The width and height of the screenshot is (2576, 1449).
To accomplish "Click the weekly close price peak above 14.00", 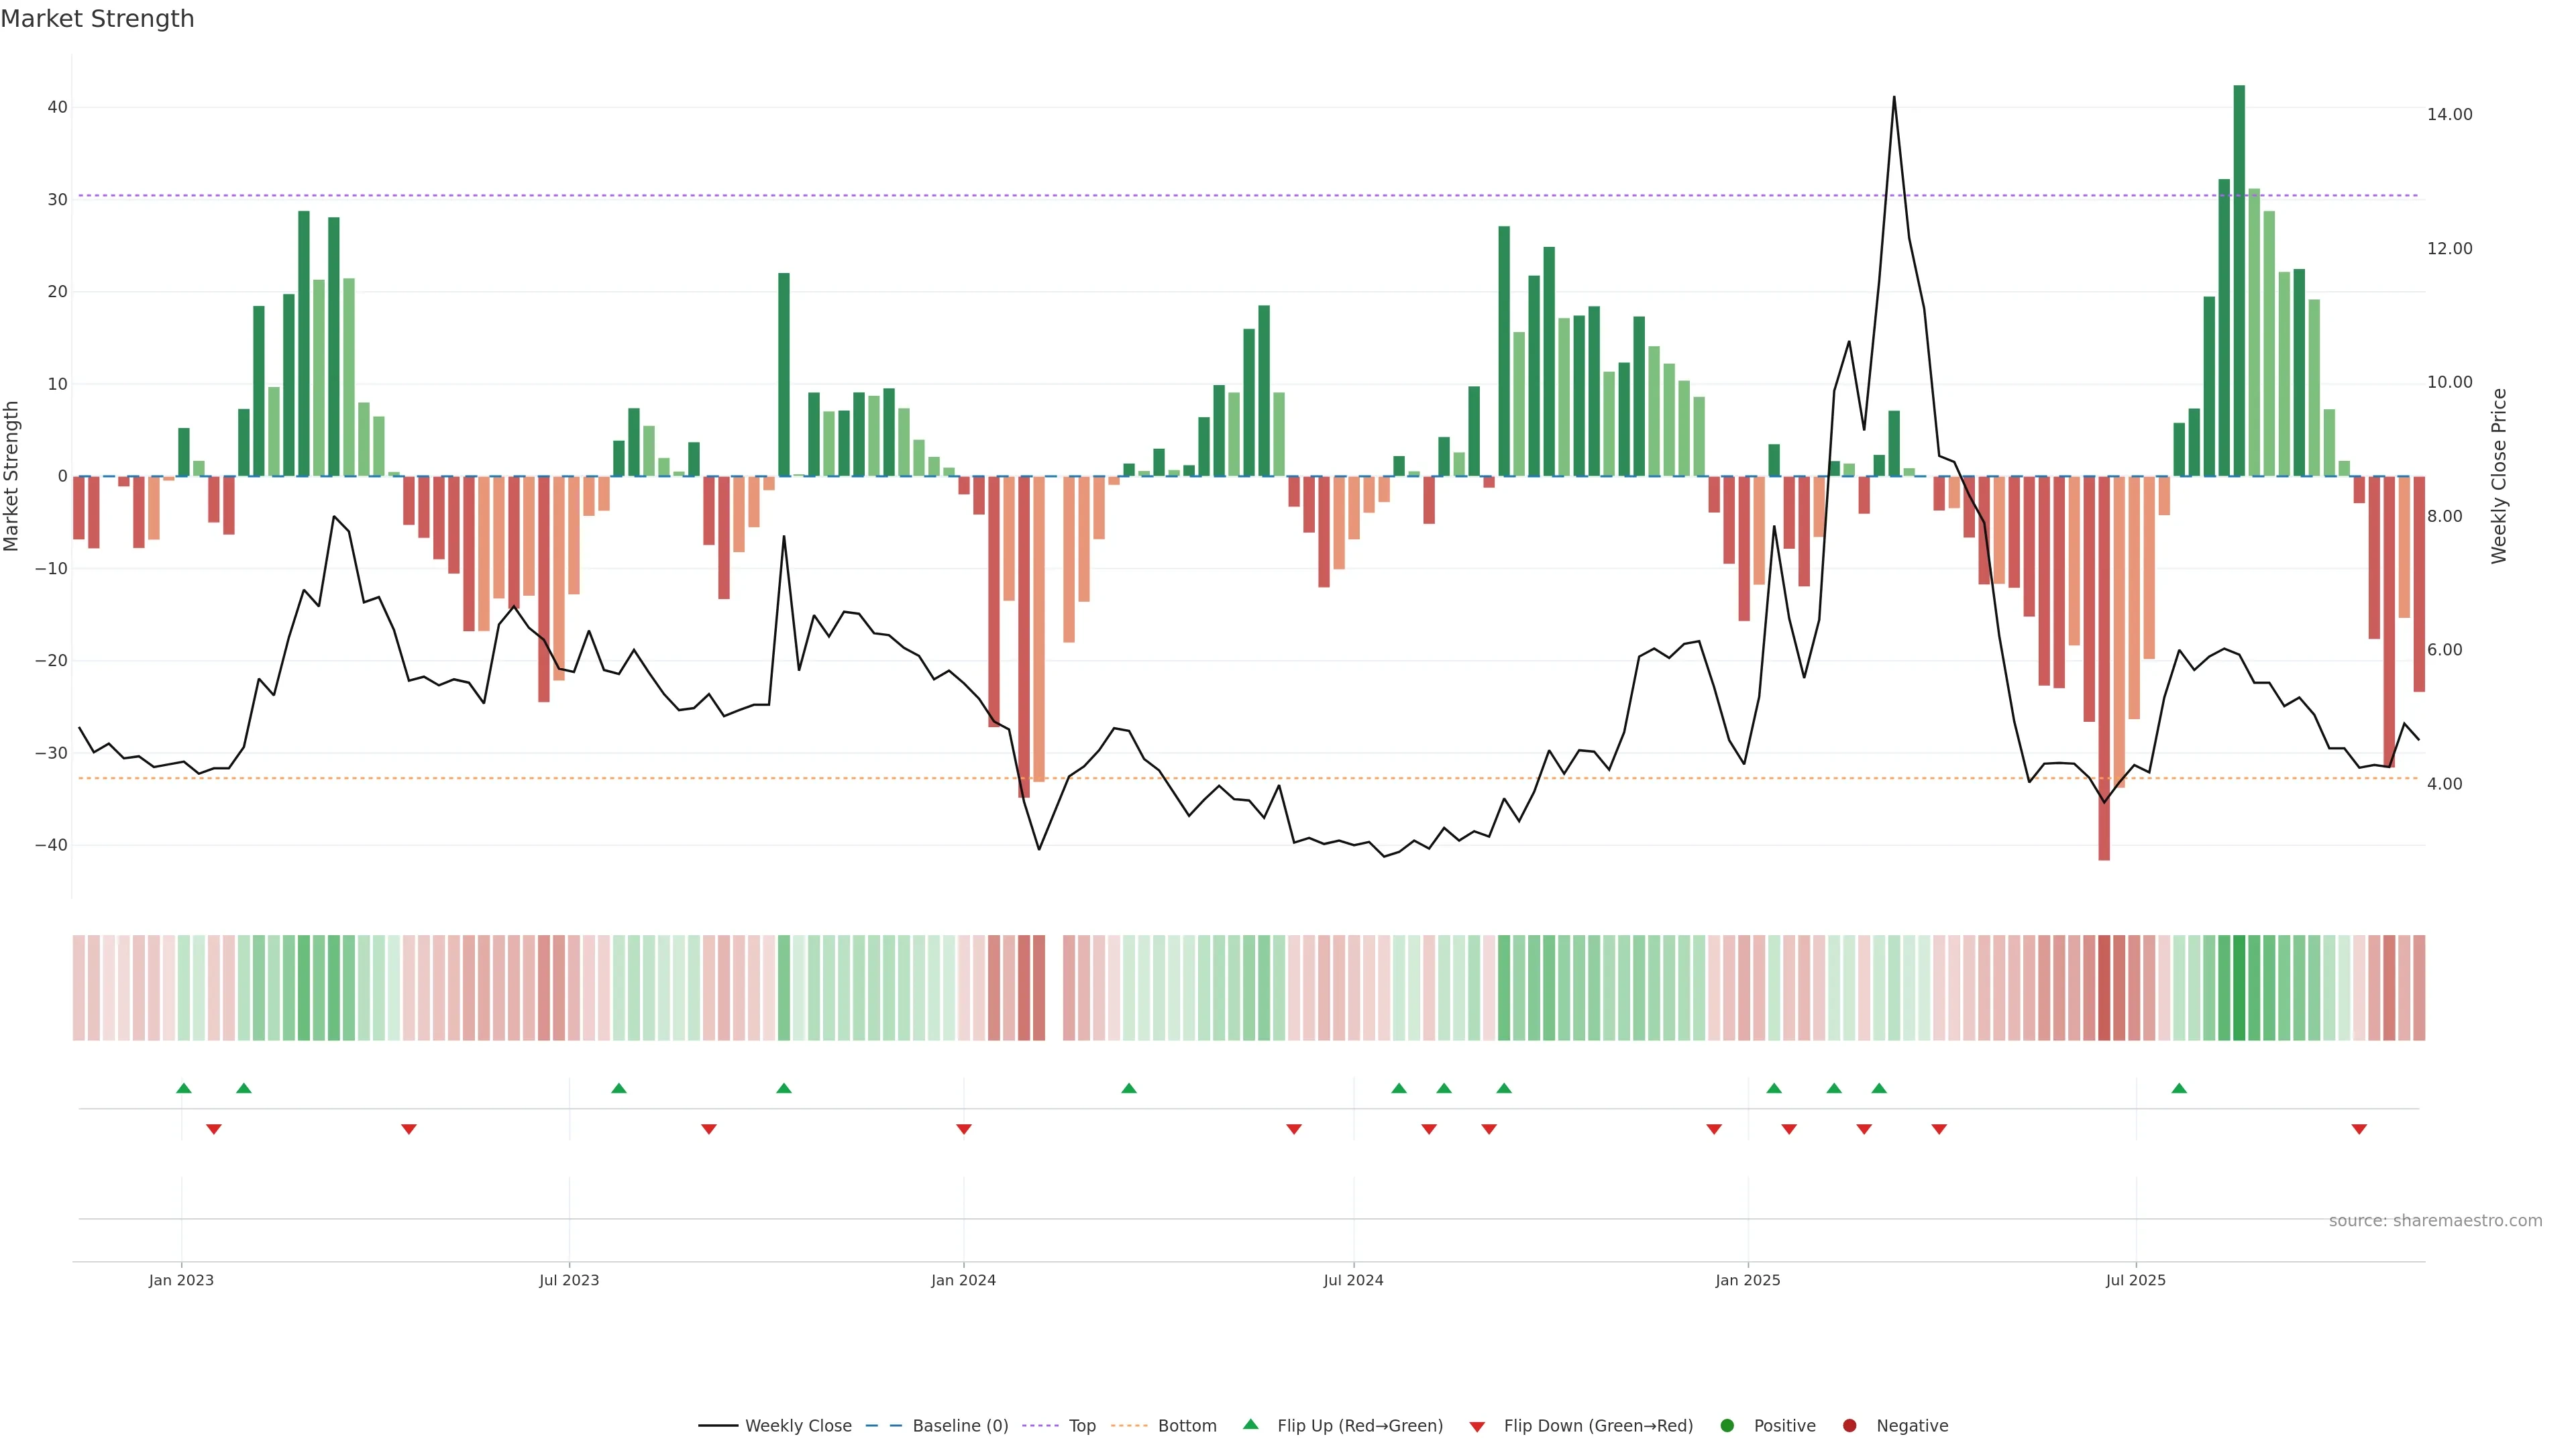I will point(1894,98).
